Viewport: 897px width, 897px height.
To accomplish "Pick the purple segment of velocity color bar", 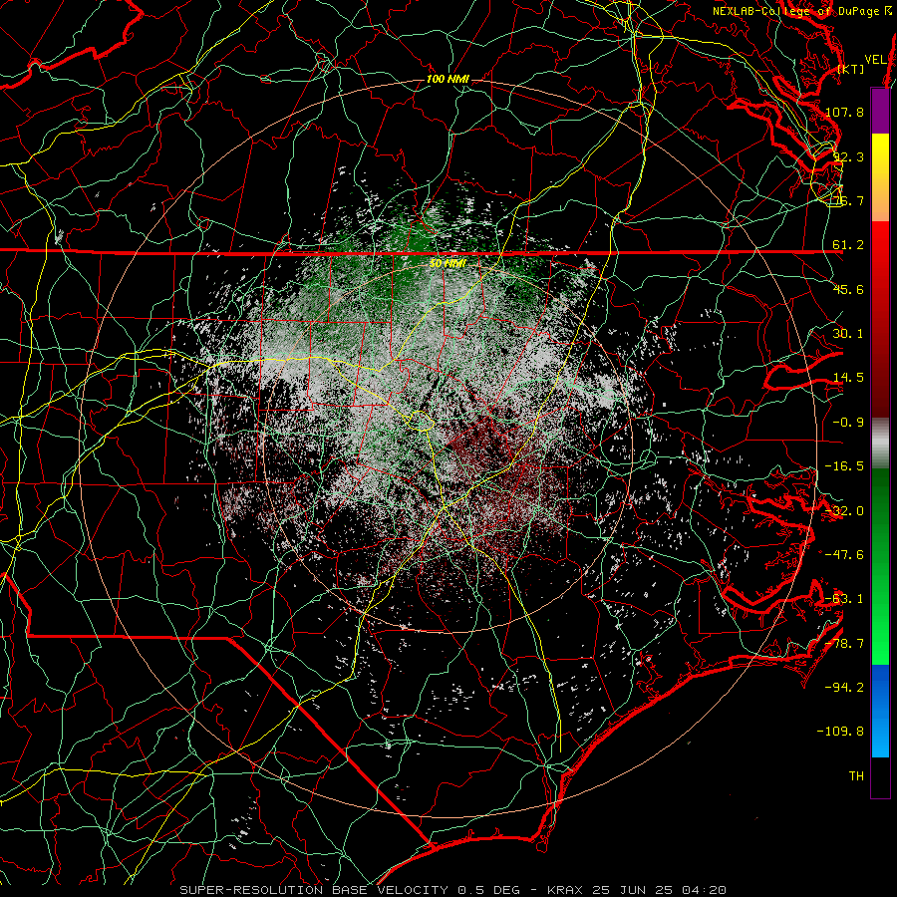I will [x=880, y=111].
